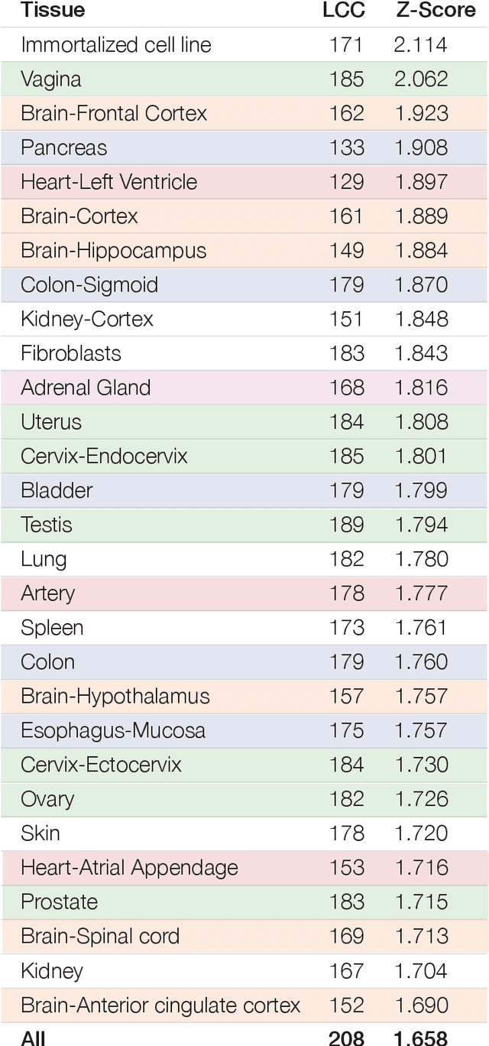
Task: Select the Colon-Sigmoid row label
Action: coord(89,285)
